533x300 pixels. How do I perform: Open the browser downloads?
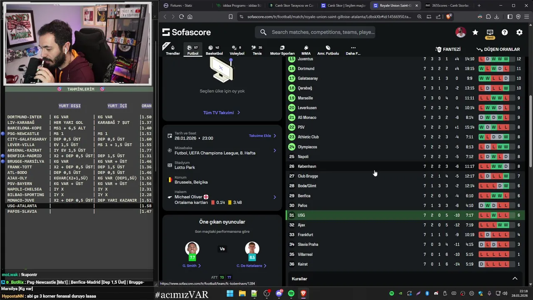point(496,17)
